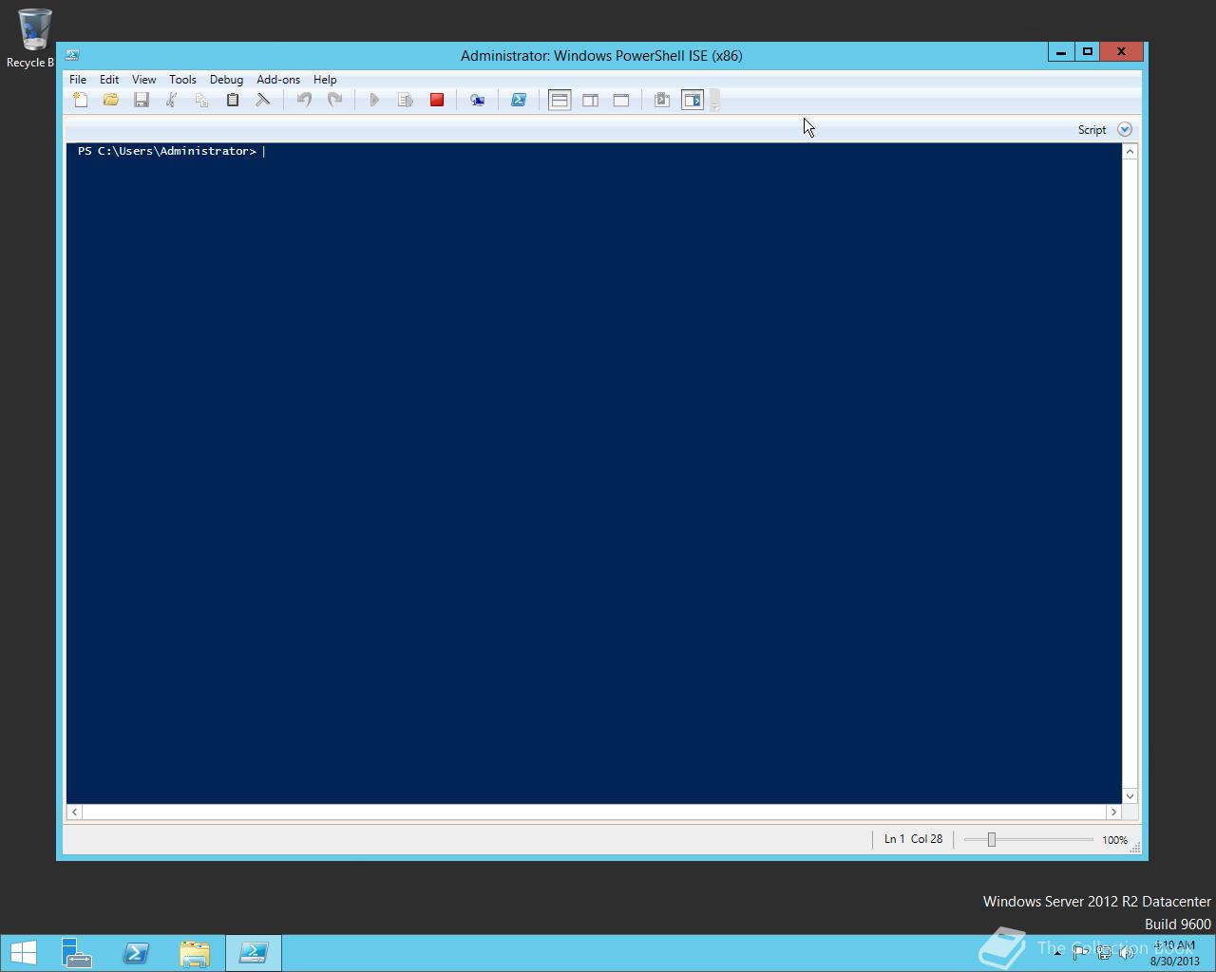Image resolution: width=1216 pixels, height=972 pixels.
Task: Click the horizontal scrollbar right arrow
Action: 1113,812
